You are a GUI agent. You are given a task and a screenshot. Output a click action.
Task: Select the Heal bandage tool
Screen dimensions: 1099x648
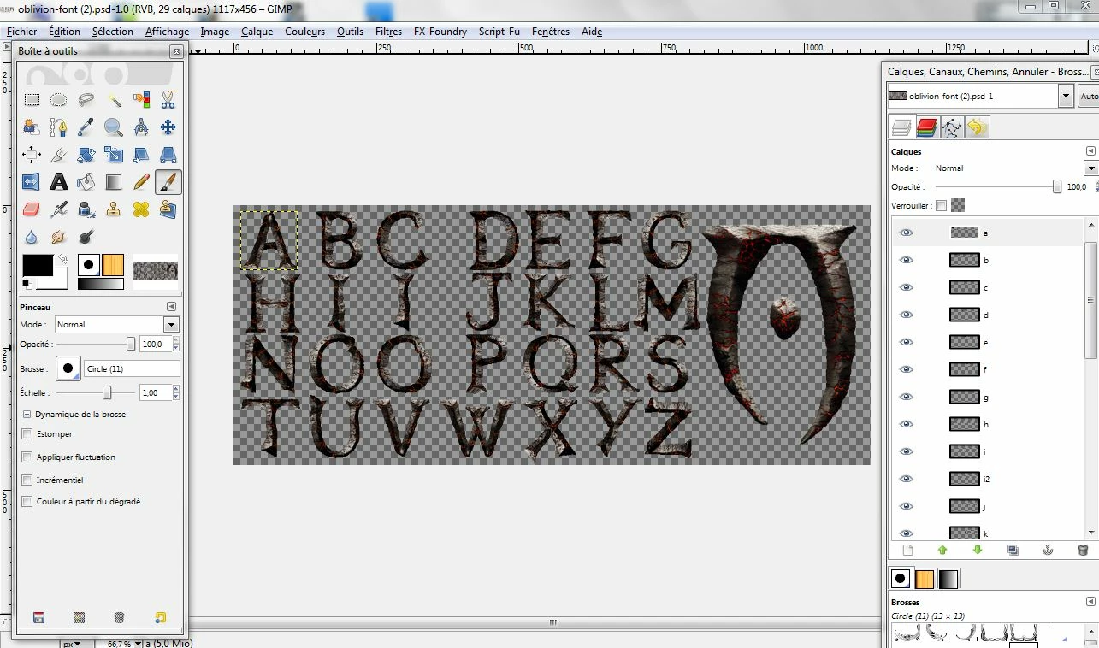click(141, 209)
